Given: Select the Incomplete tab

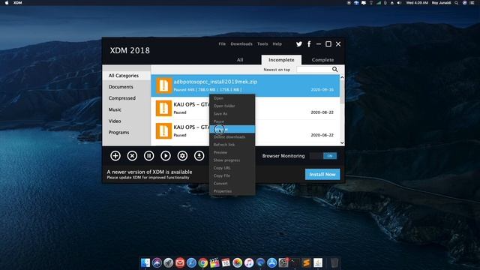Looking at the screenshot, I should point(281,60).
